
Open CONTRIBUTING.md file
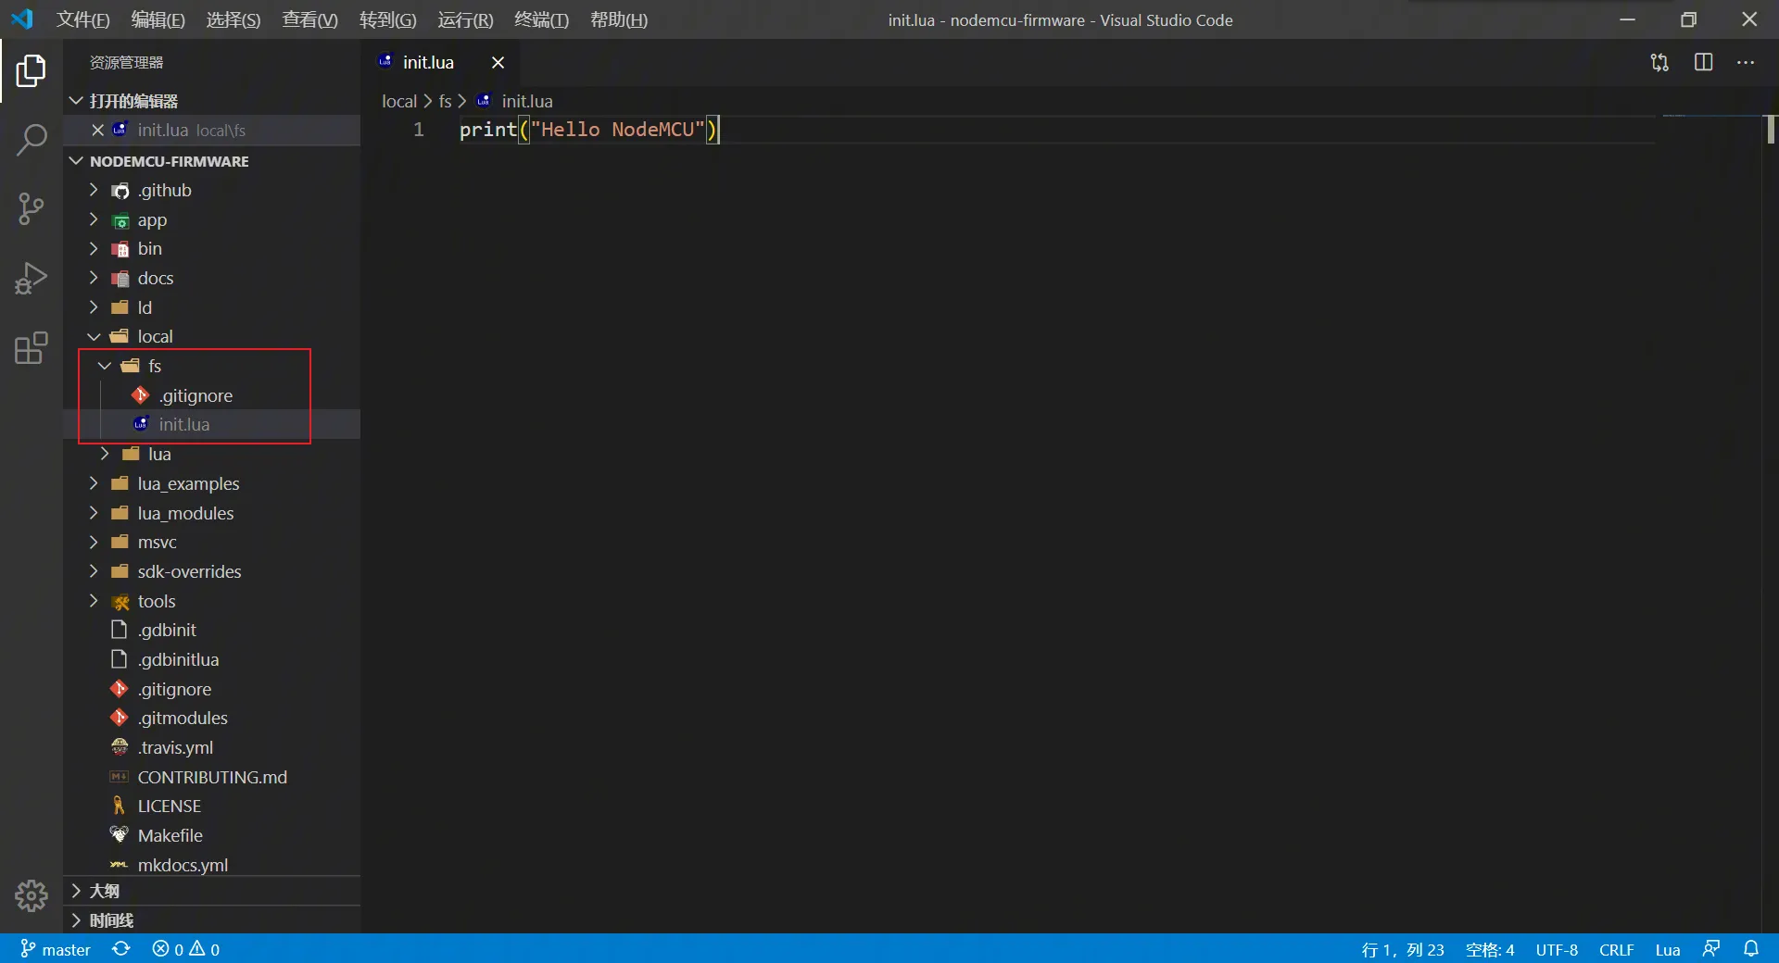click(x=211, y=777)
